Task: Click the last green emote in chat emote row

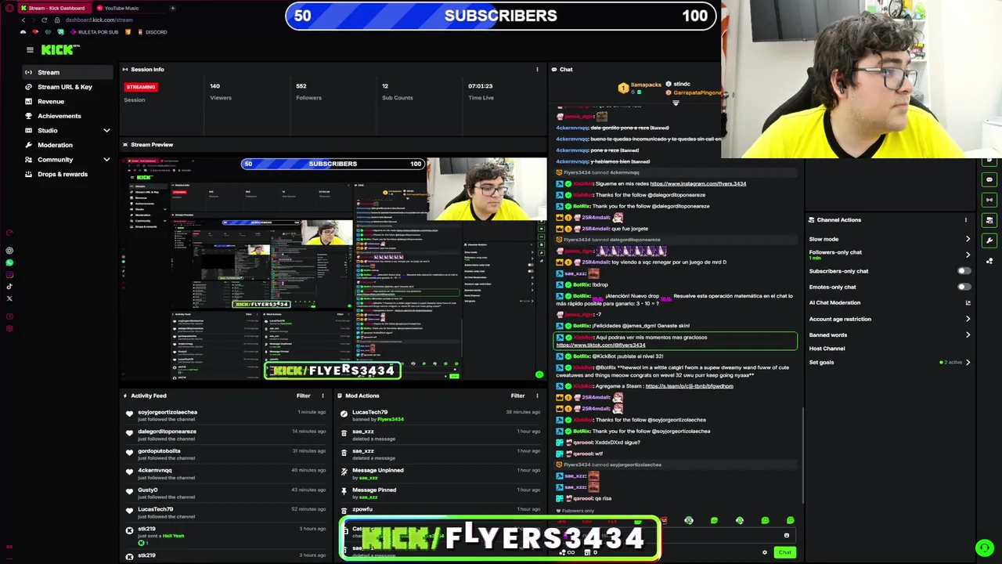Action: tap(791, 520)
